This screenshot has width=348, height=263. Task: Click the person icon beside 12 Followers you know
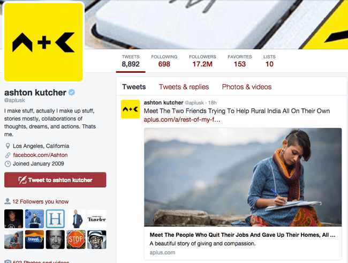tap(7, 201)
